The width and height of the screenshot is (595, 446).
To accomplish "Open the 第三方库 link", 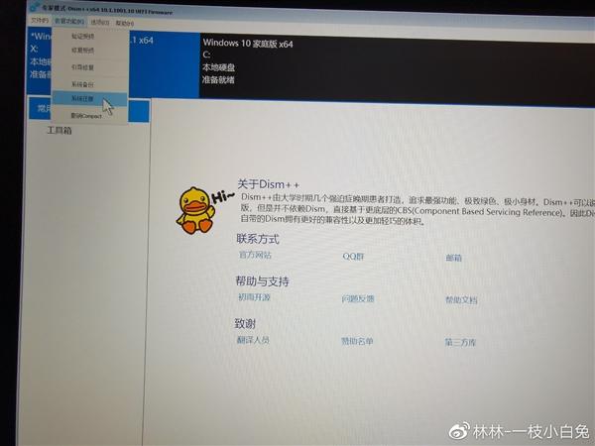I will click(460, 343).
